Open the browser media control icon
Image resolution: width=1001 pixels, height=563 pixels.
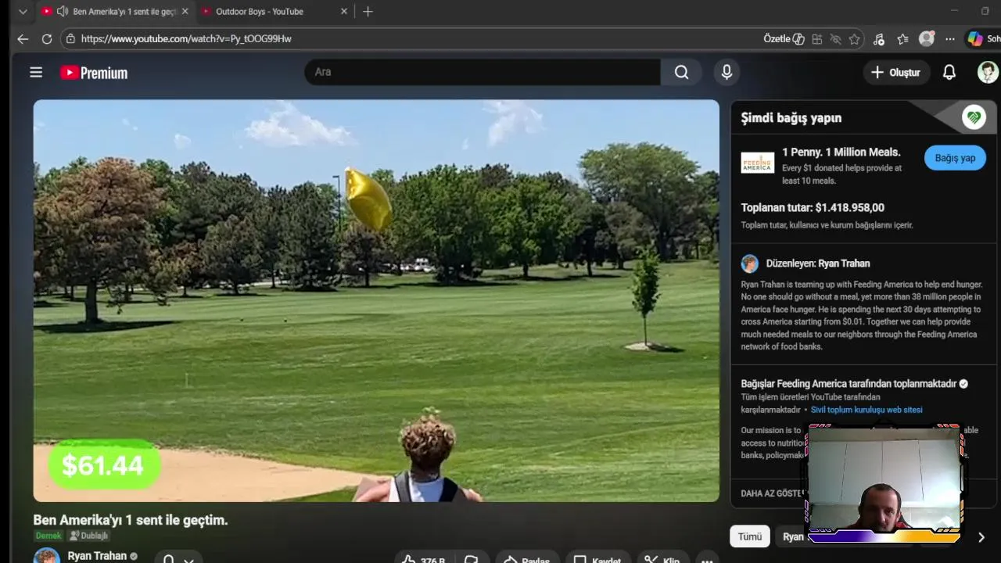879,39
